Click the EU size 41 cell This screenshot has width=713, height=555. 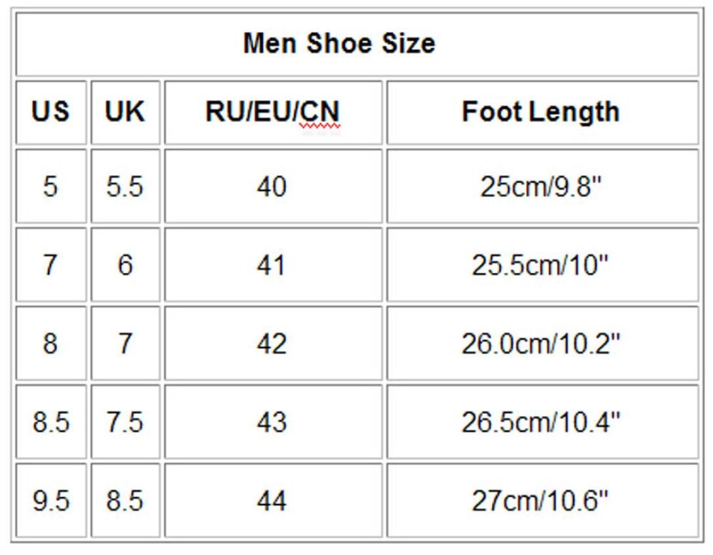(272, 266)
